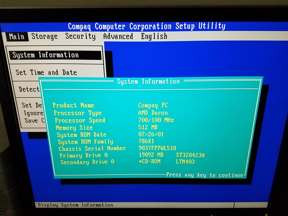288x216 pixels.
Task: Click the 786K1 ROM family value
Action: pos(146,141)
